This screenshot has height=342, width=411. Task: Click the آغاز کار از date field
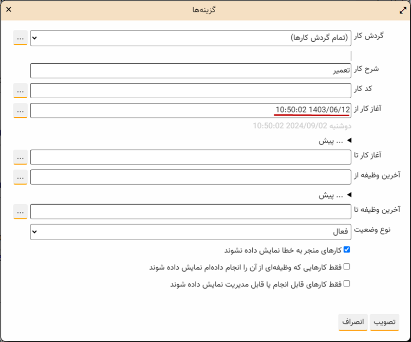tap(190, 110)
